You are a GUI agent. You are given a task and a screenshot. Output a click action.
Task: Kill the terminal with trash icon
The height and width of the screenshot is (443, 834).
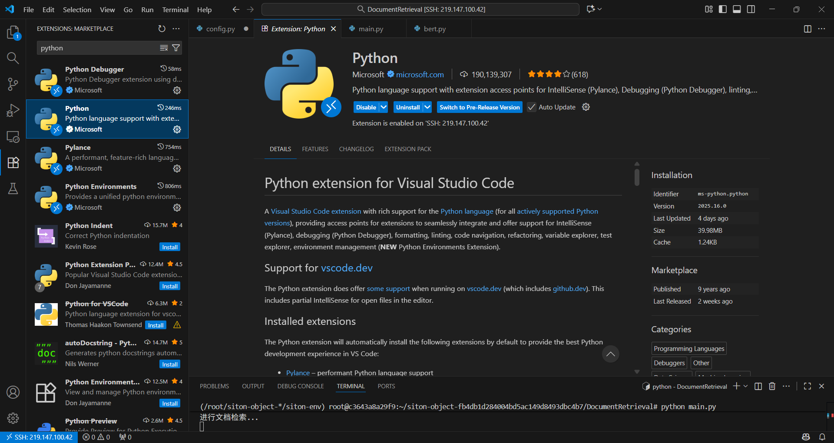772,386
